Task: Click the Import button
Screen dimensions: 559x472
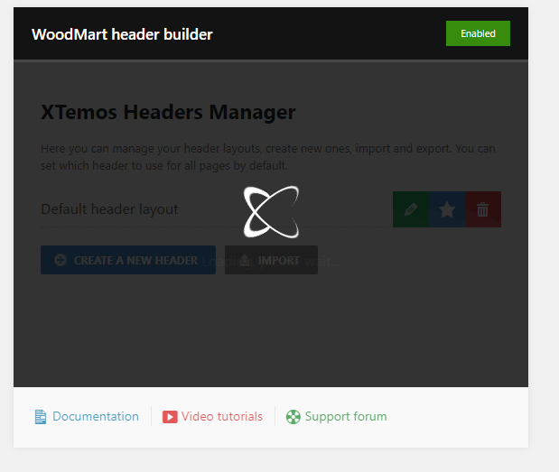Action: click(271, 260)
